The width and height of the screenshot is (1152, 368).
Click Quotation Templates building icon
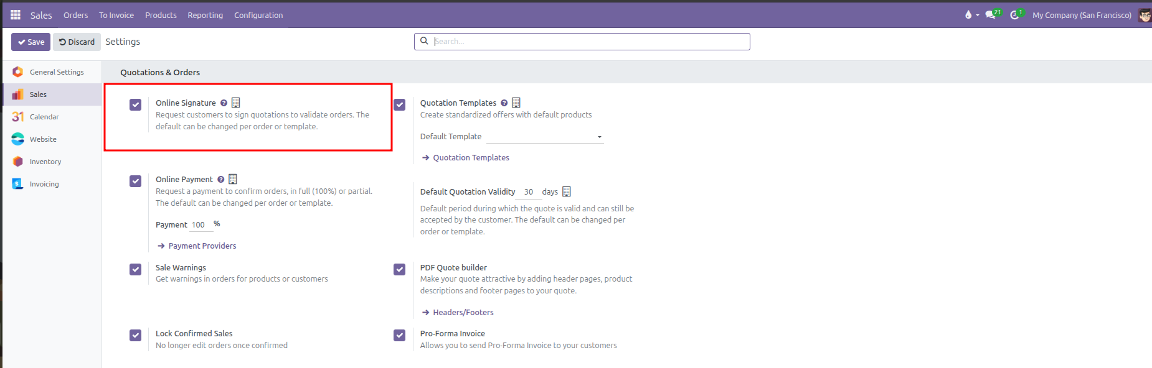click(516, 103)
